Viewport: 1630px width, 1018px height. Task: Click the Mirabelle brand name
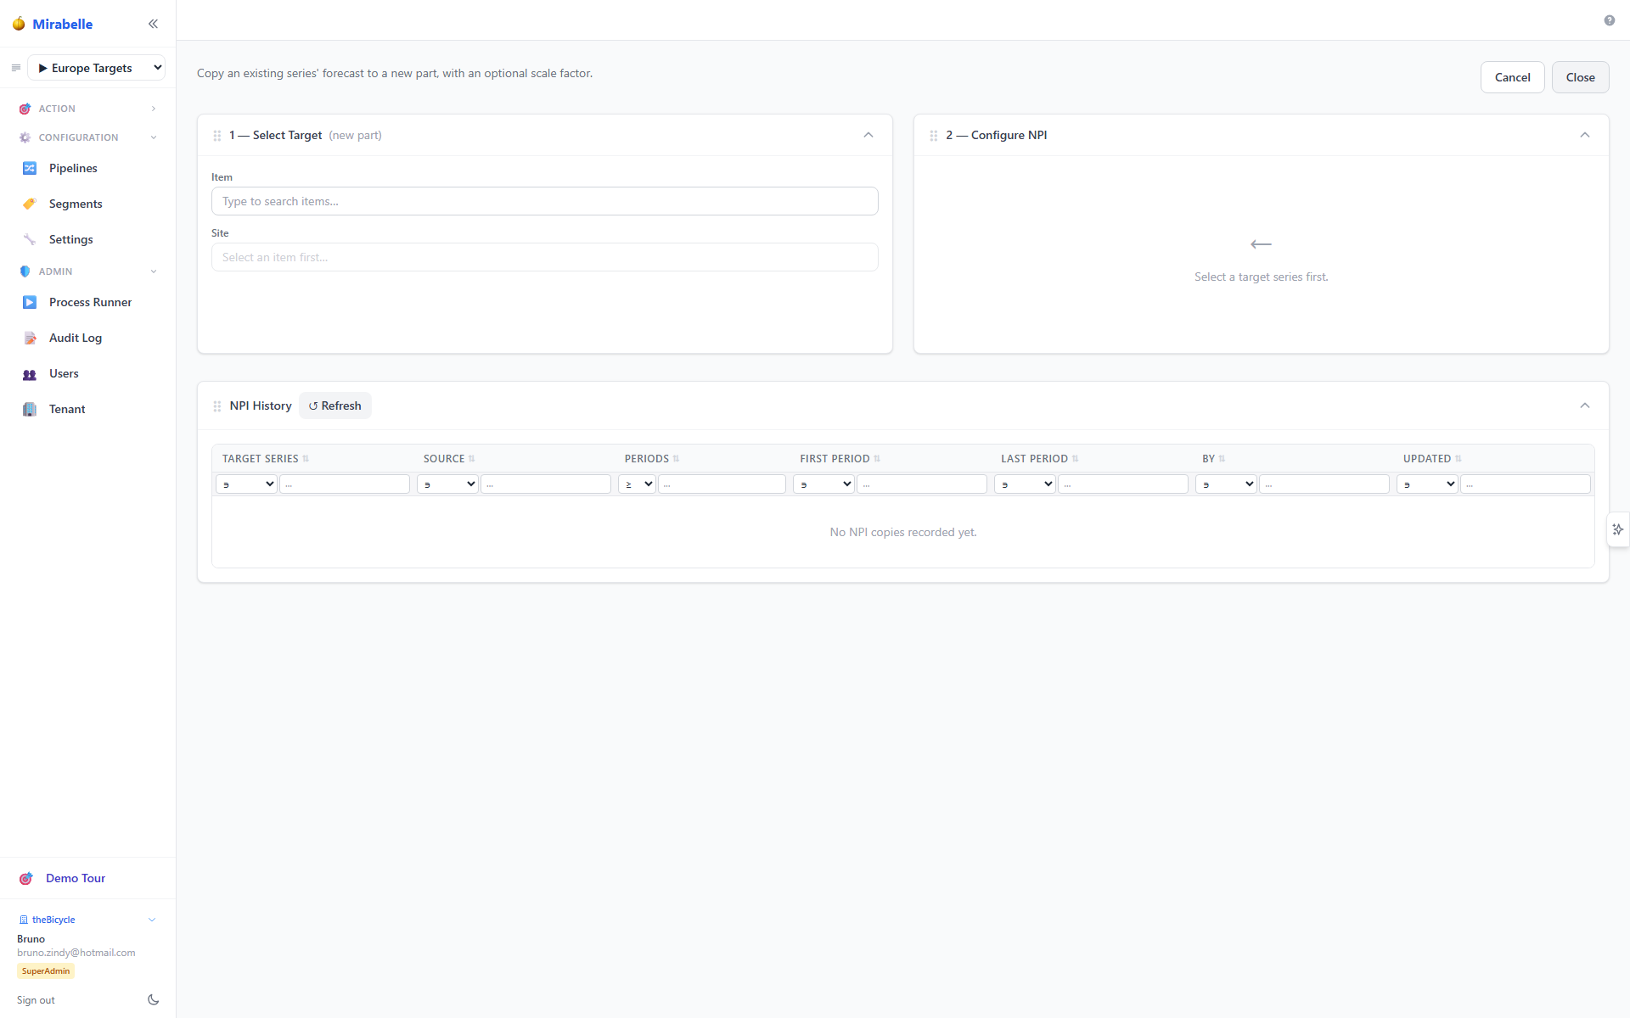pos(63,24)
